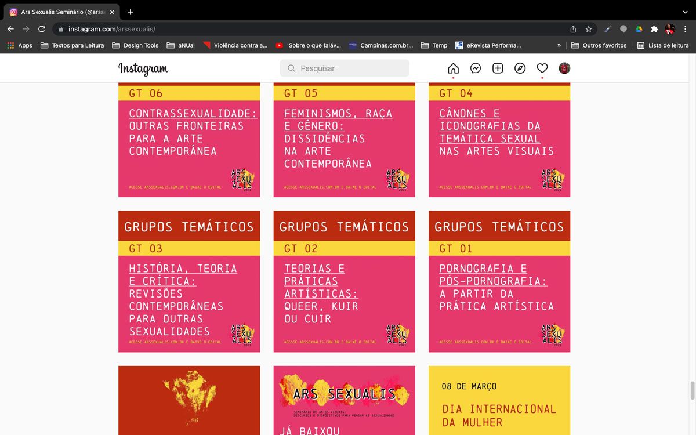
Task: Open Chrome extensions puzzle icon
Action: pyautogui.click(x=654, y=29)
